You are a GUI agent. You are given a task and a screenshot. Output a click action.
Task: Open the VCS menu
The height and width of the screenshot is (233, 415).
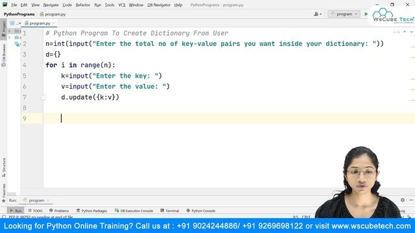pos(122,5)
